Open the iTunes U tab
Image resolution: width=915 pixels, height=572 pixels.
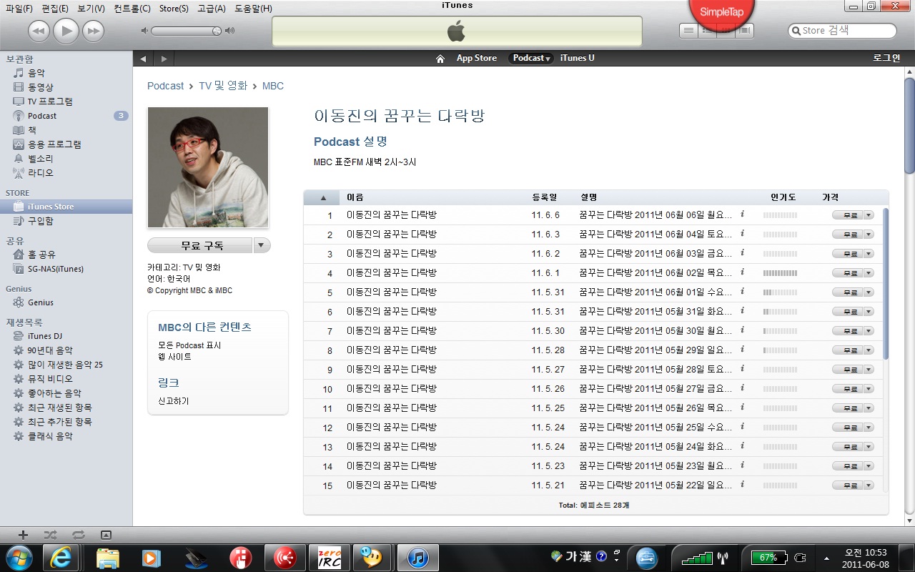pos(577,58)
